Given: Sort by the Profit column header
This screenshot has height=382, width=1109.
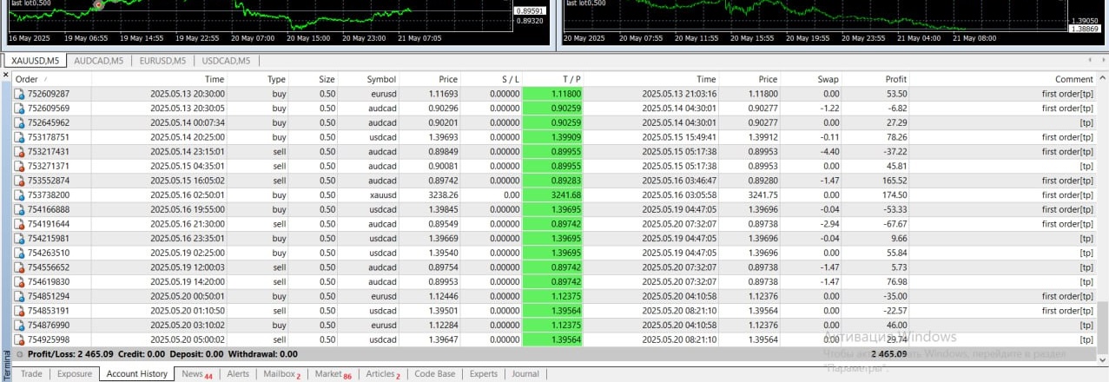Looking at the screenshot, I should point(895,79).
